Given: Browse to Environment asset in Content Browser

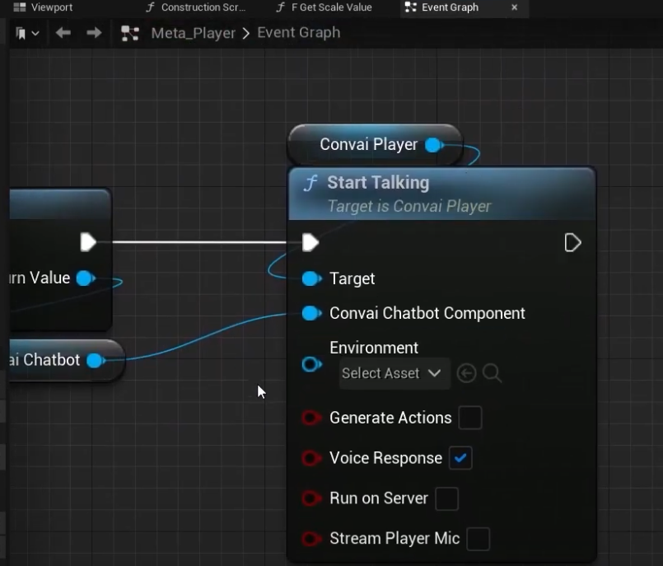Looking at the screenshot, I should click(493, 373).
